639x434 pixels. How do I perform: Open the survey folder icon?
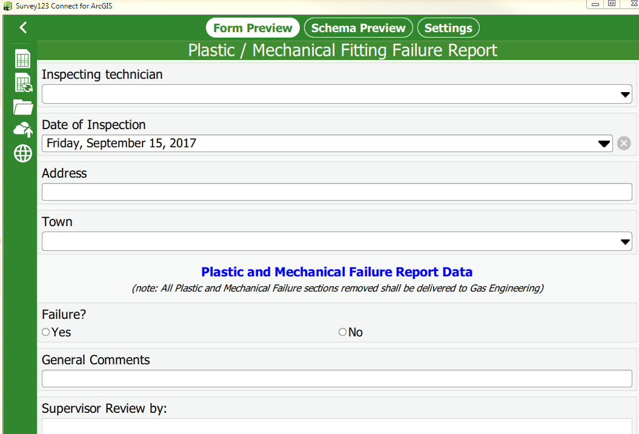(x=23, y=107)
